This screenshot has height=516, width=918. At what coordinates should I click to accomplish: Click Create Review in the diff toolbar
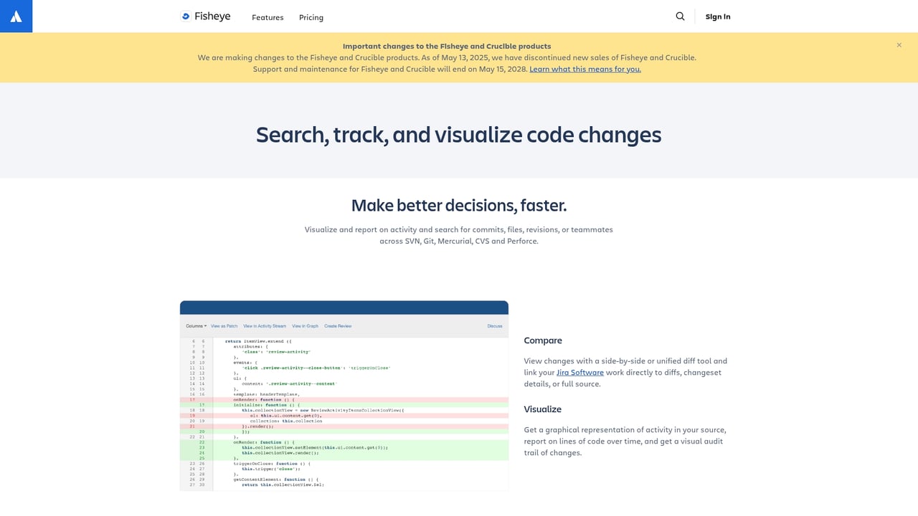click(x=338, y=325)
